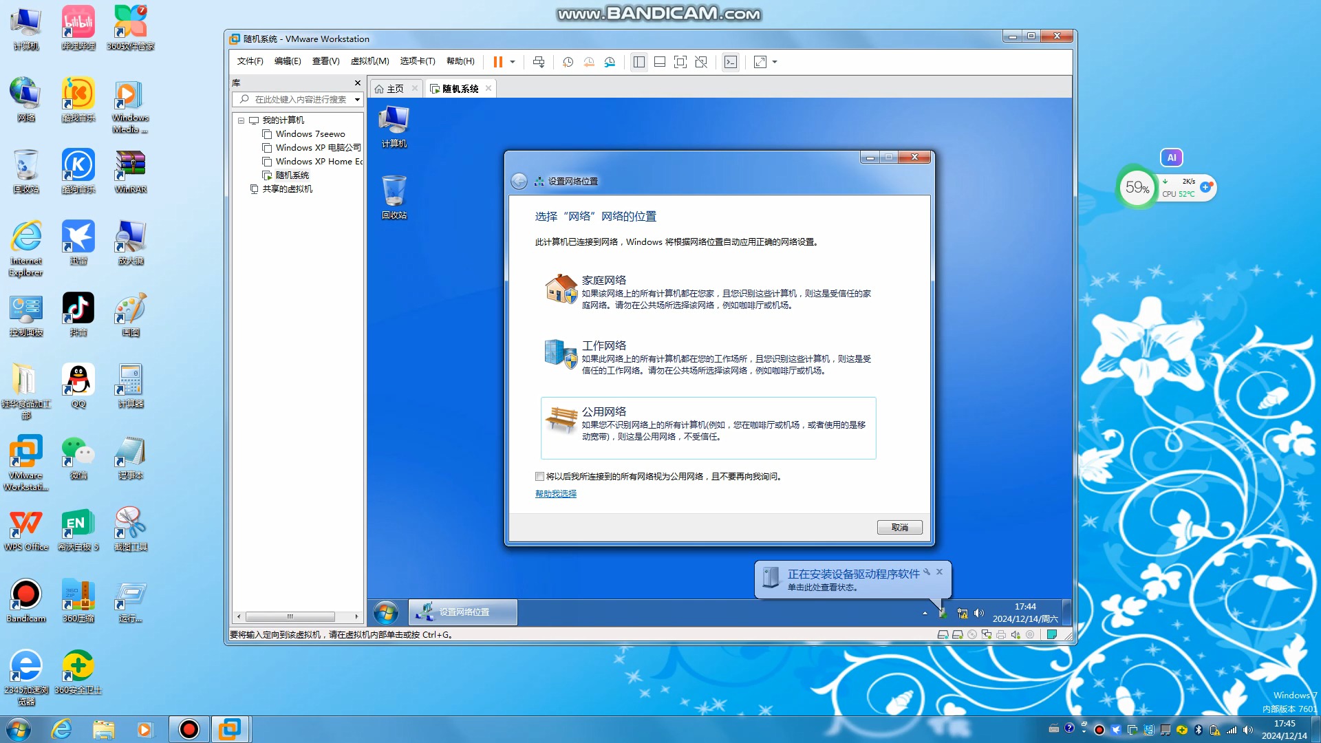This screenshot has width=1321, height=743.
Task: Select the guest 回收站 desktop icon
Action: click(394, 197)
